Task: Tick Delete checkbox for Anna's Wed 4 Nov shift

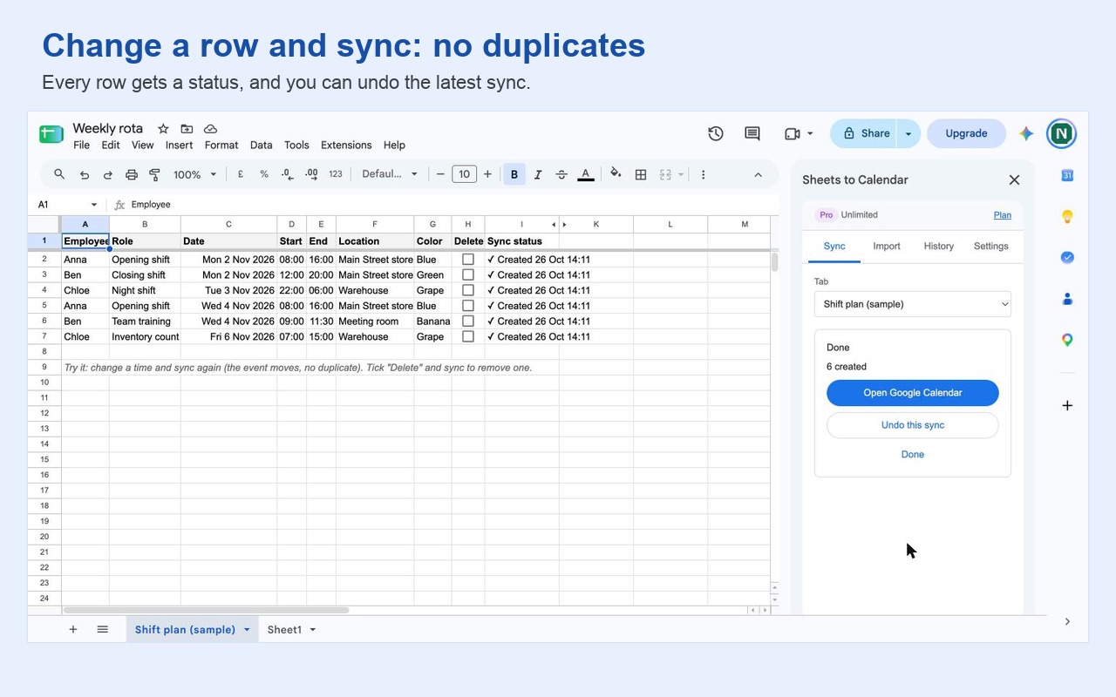Action: [468, 306]
